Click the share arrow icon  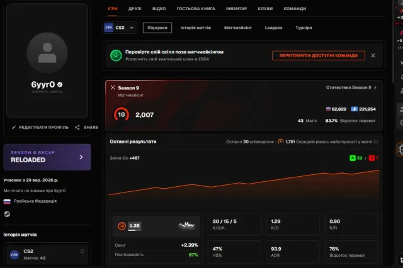pos(77,127)
